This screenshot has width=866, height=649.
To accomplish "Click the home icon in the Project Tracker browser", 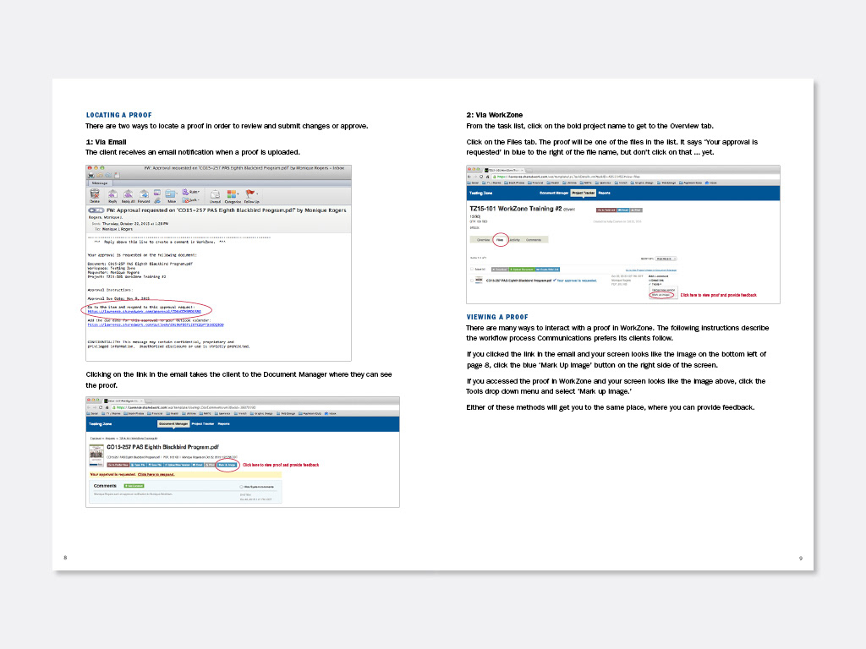I will tap(488, 177).
